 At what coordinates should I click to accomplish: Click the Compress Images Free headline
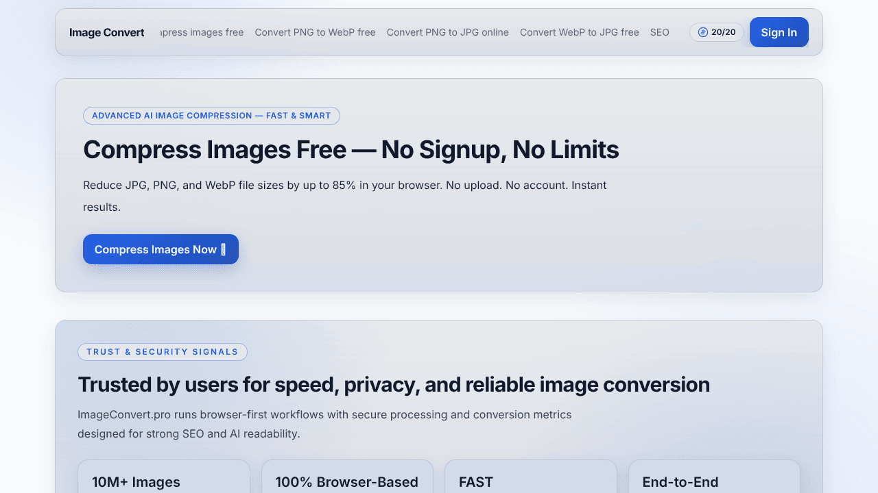351,149
